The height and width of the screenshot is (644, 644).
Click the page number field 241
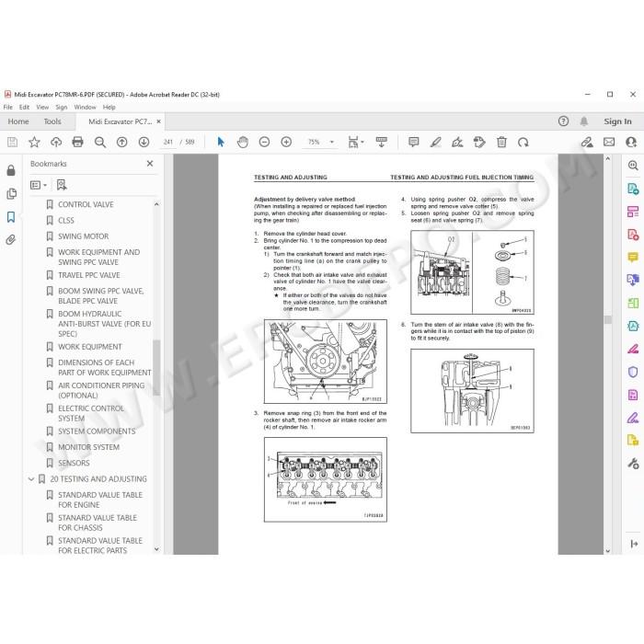click(x=168, y=142)
